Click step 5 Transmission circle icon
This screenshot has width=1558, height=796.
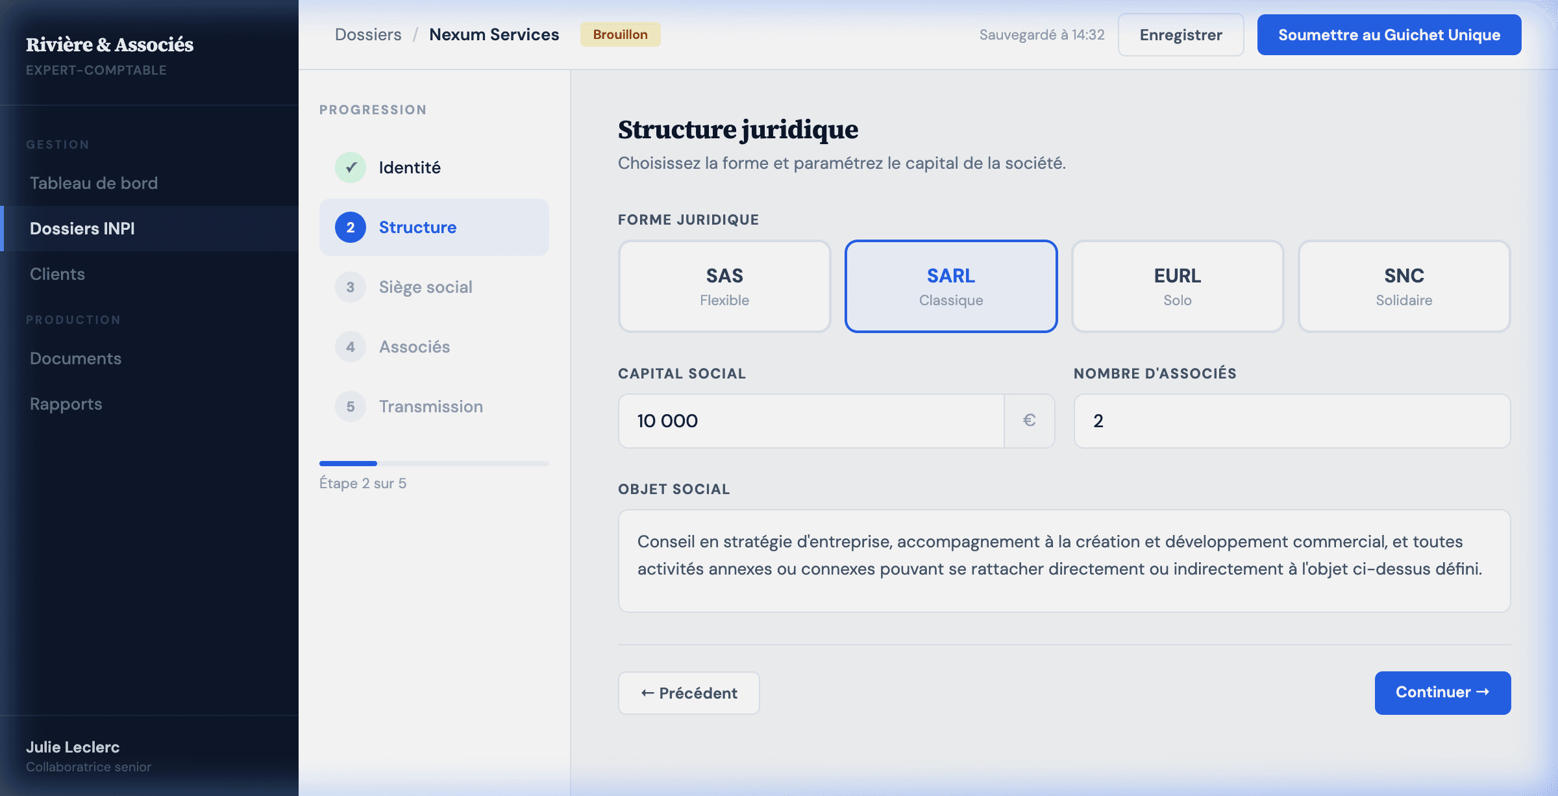click(351, 406)
